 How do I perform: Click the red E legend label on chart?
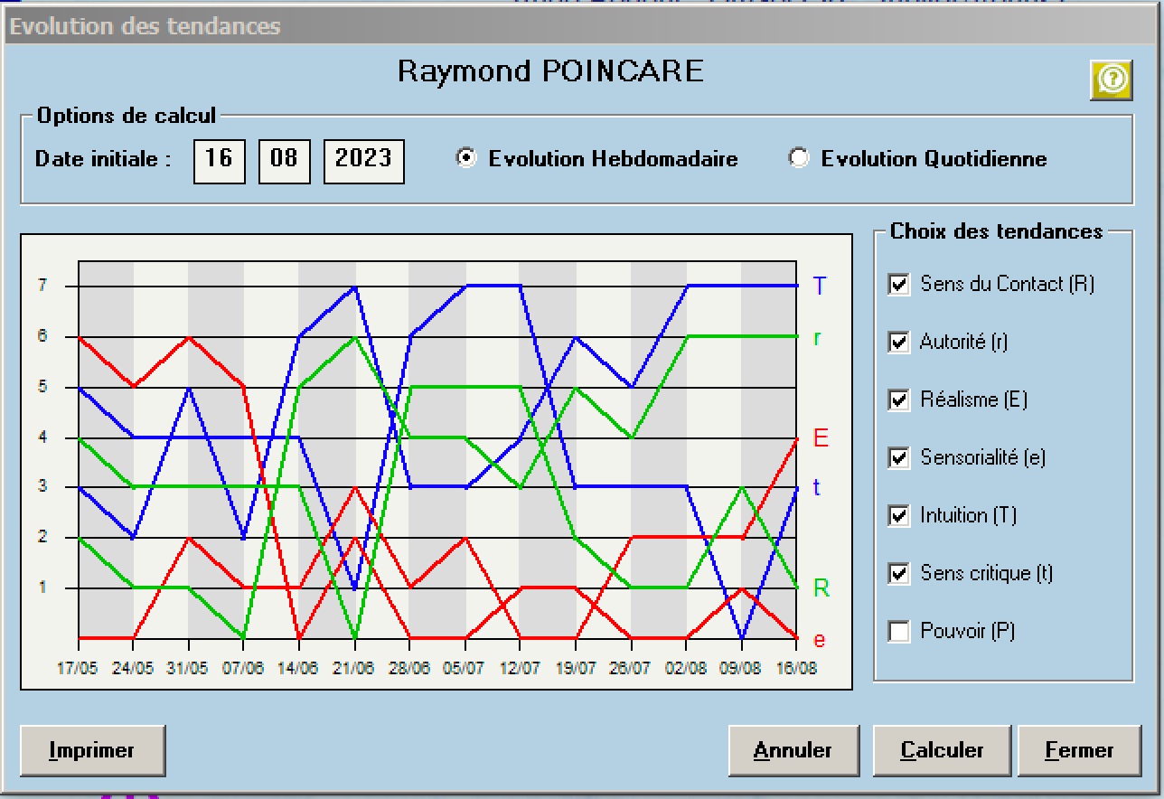(821, 438)
